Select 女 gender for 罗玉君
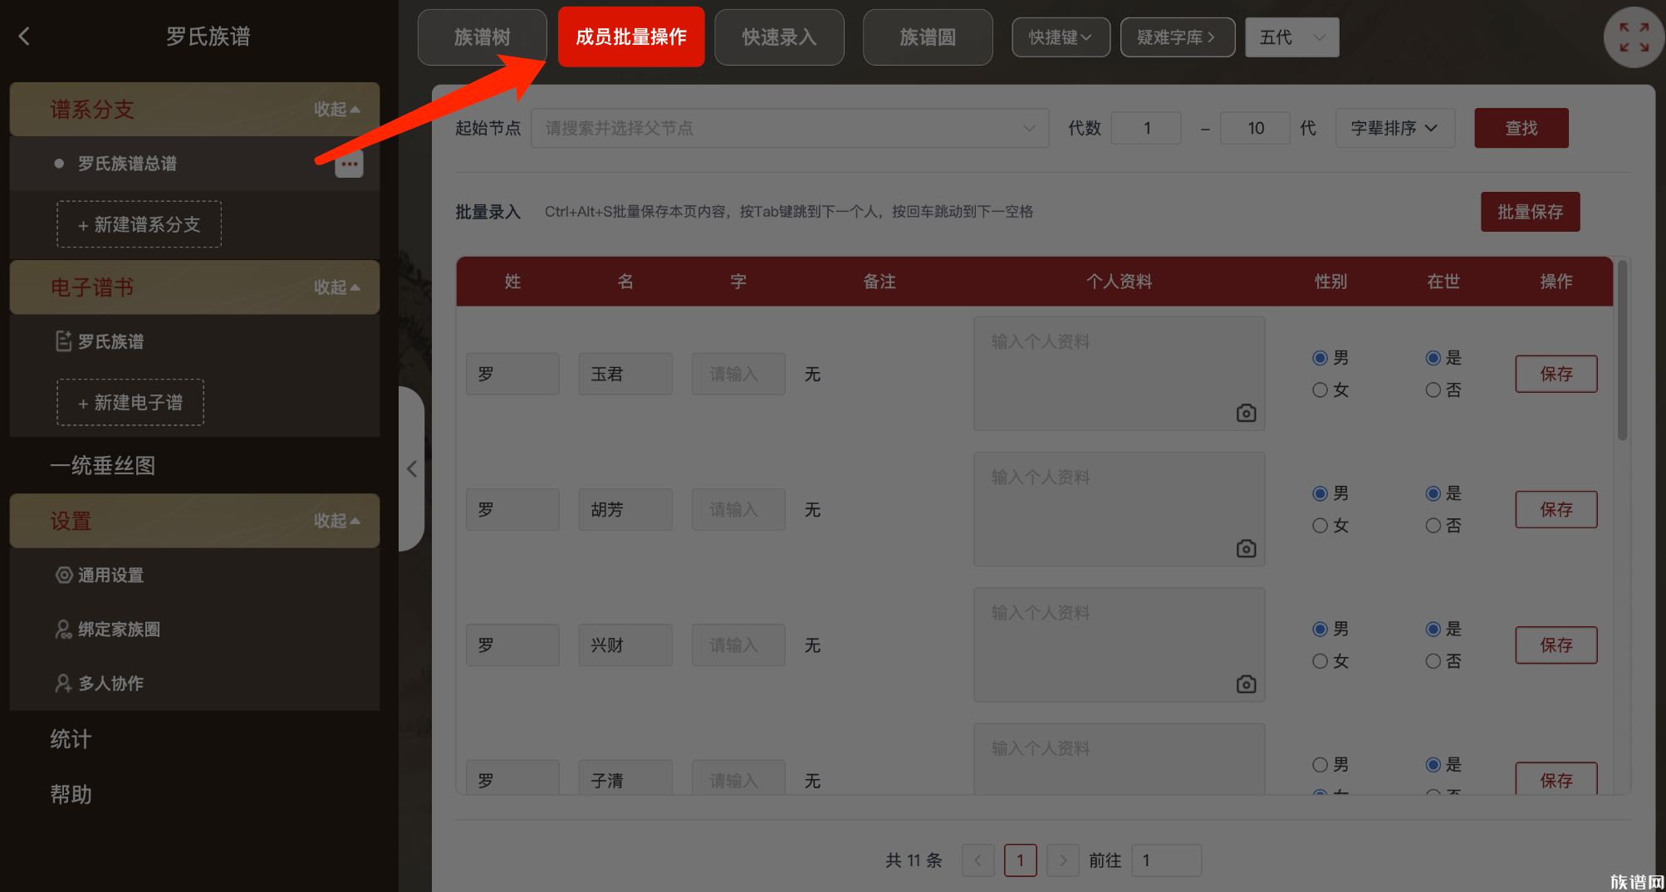 click(1320, 390)
